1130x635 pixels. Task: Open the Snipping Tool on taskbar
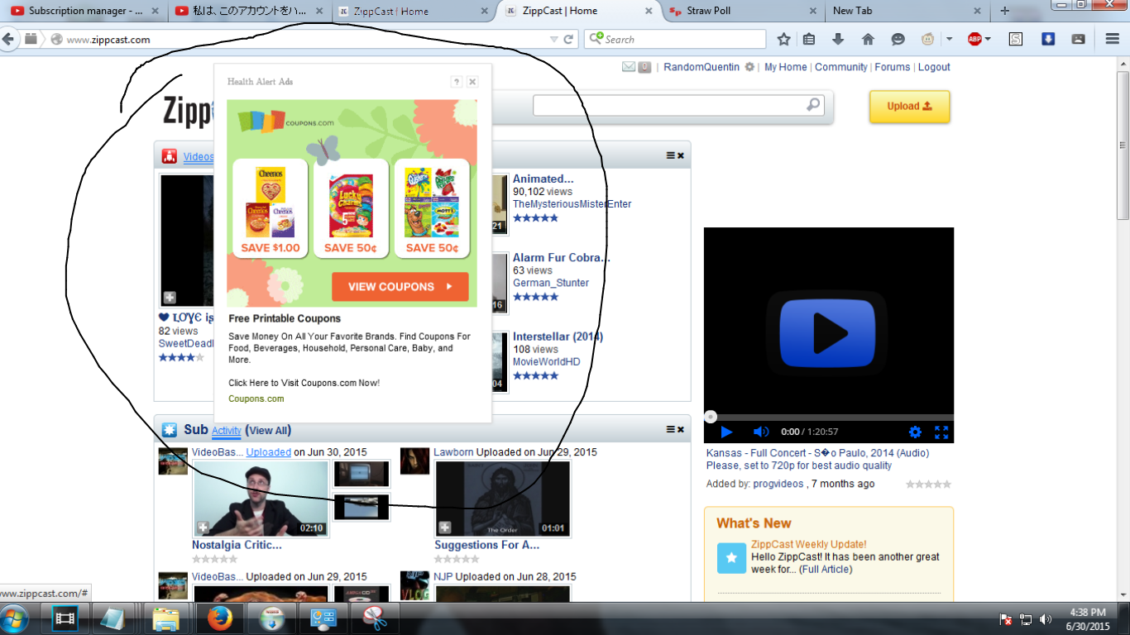click(x=374, y=618)
